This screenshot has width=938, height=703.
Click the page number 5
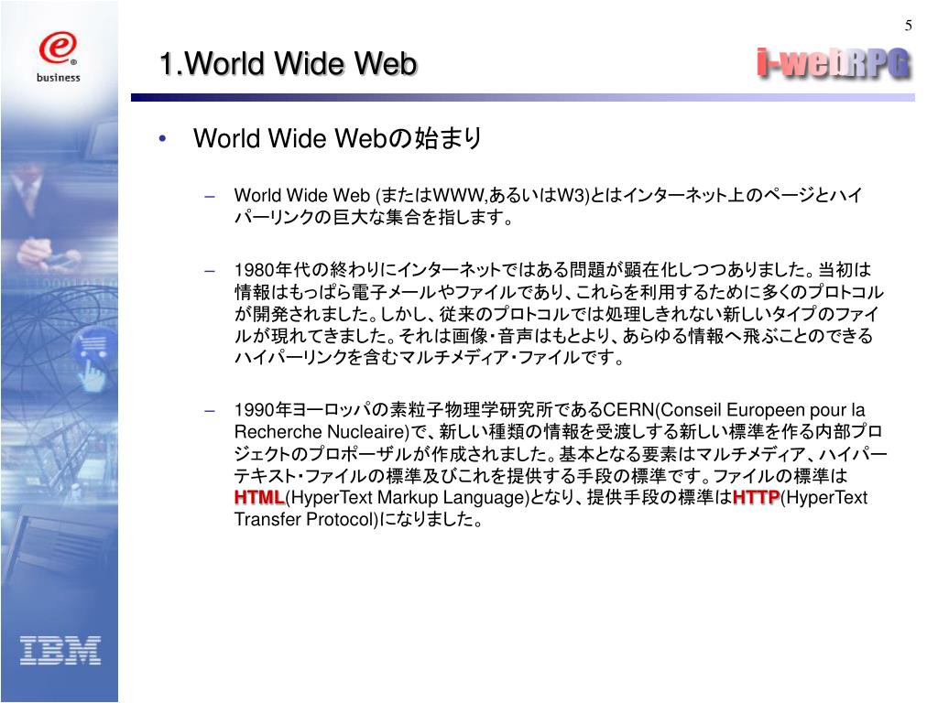pos(908,26)
